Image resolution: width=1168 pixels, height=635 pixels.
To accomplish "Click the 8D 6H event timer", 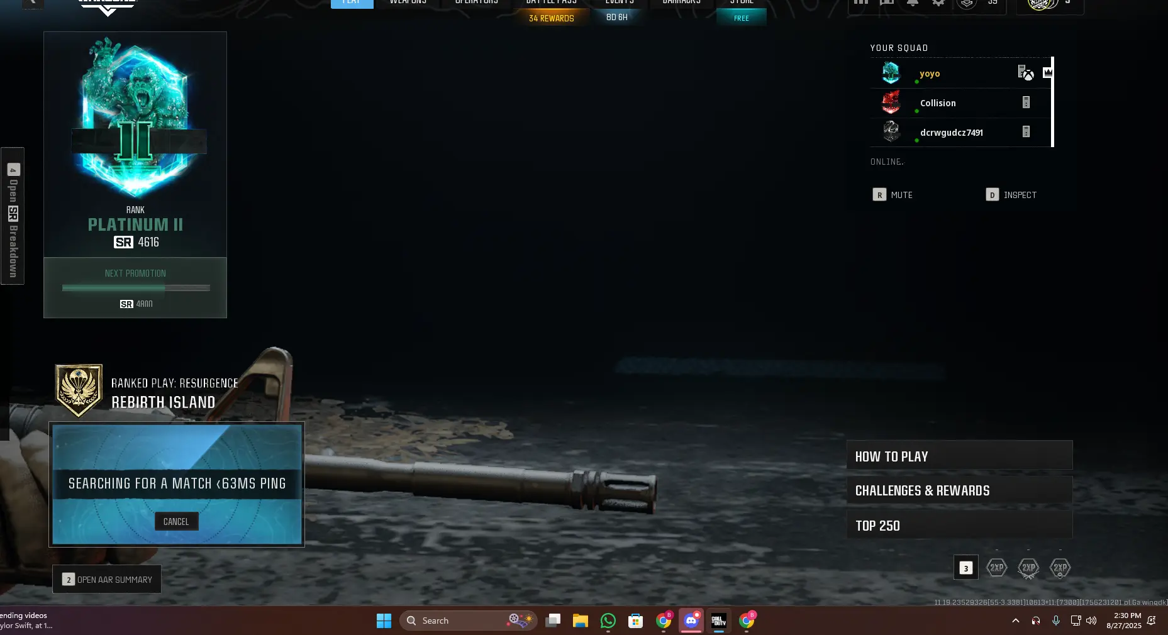I will point(617,18).
